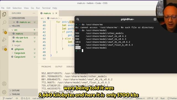Click the errors and warnings count
The width and height of the screenshot is (177, 100).
(x=25, y=98)
